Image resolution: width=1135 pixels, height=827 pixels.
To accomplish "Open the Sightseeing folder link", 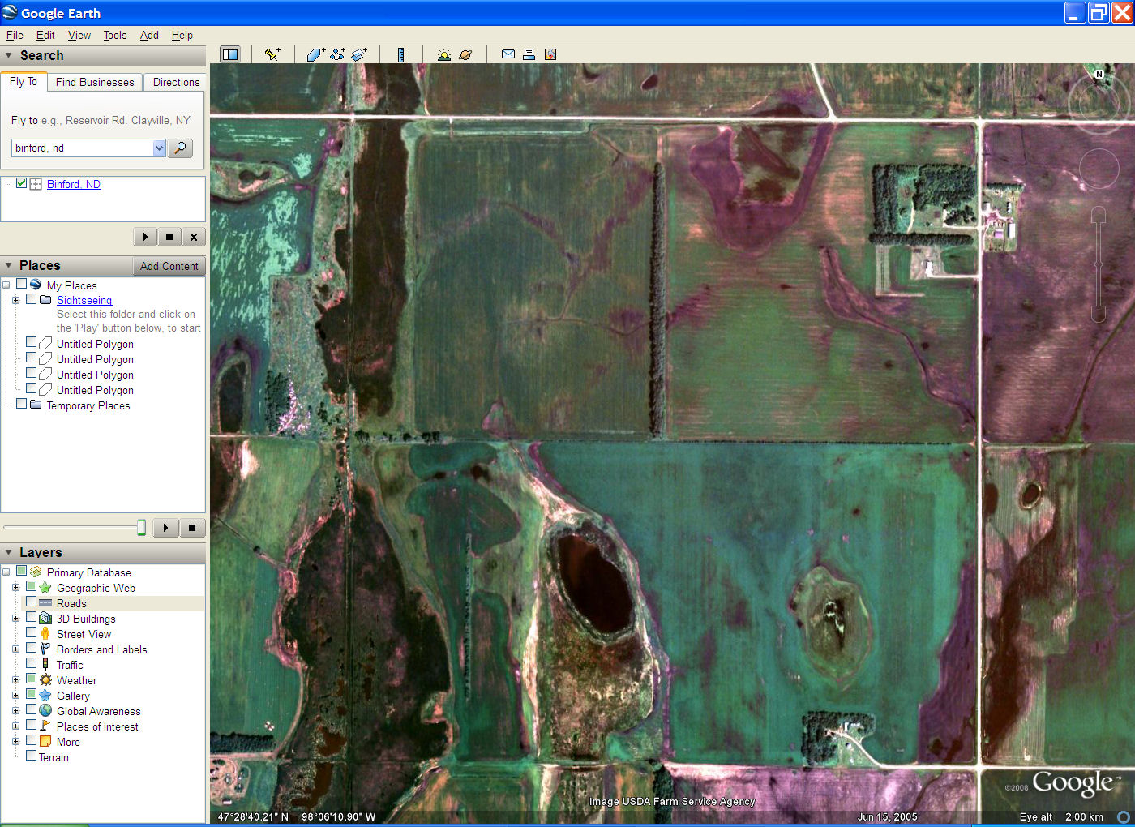I will click(x=84, y=300).
